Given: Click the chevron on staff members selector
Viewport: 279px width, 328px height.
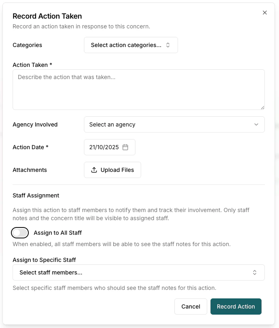Looking at the screenshot, I should click(255, 272).
